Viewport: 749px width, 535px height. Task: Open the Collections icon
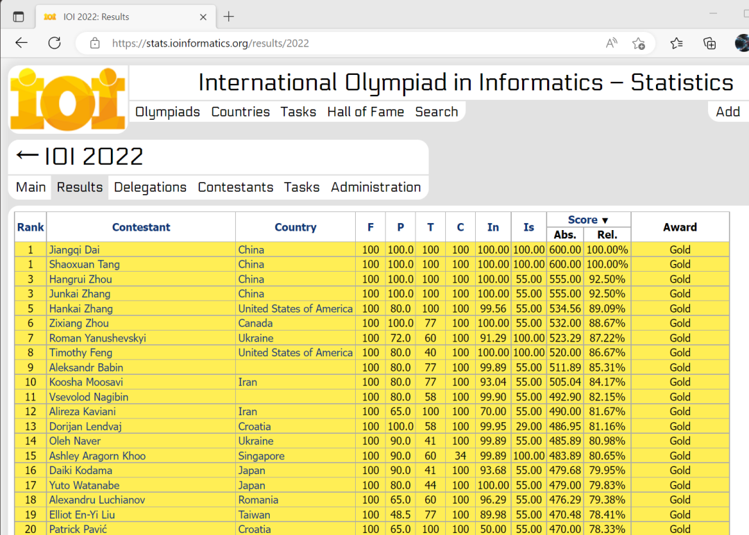point(709,44)
